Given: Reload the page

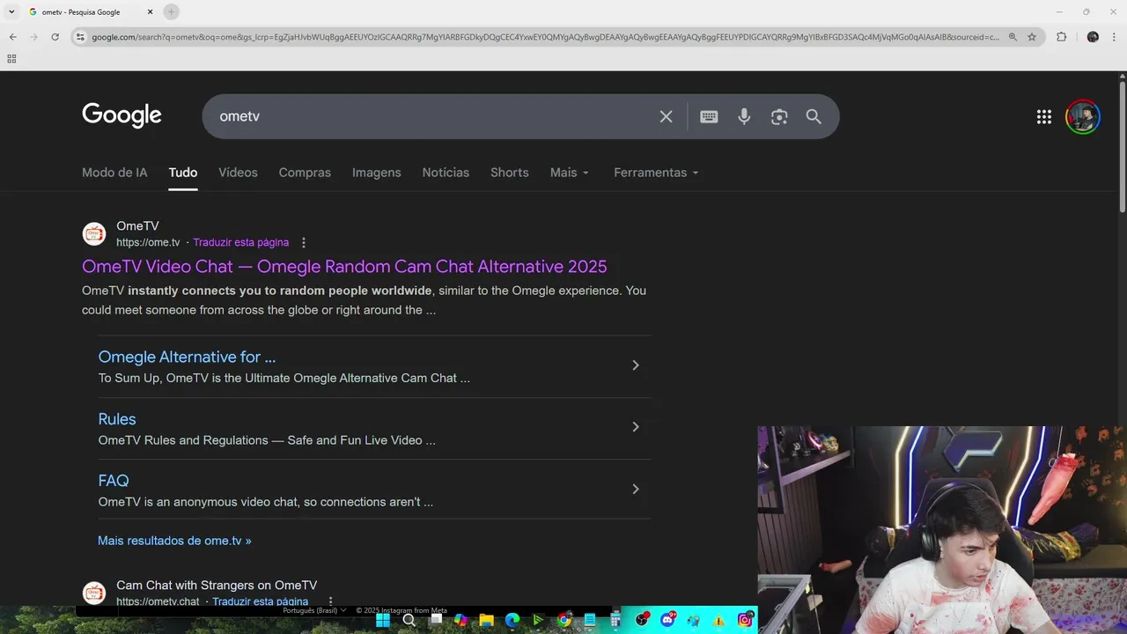Looking at the screenshot, I should point(55,37).
